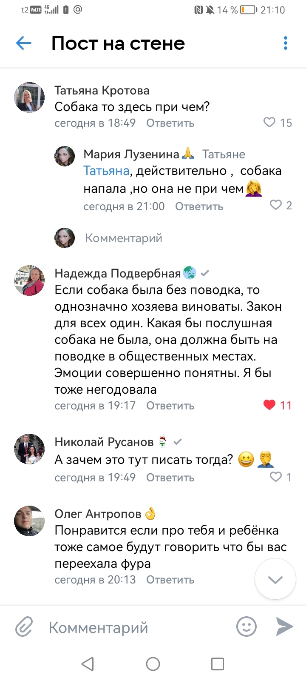Like Мария Лузенина's reply
Image resolution: width=306 pixels, height=681 pixels.
(276, 205)
